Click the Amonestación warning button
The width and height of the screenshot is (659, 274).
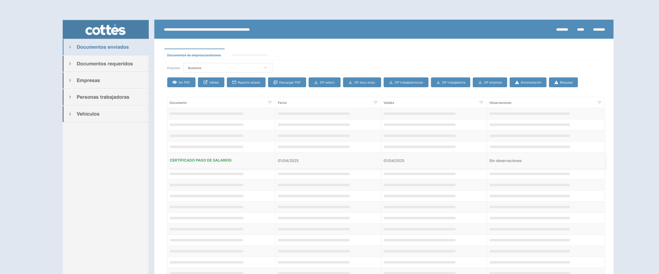coord(528,82)
